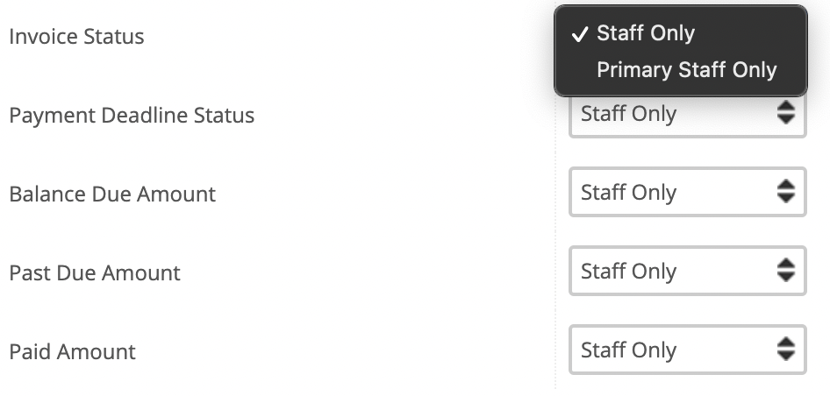Click down arrow of Paid Amount selector

786,356
